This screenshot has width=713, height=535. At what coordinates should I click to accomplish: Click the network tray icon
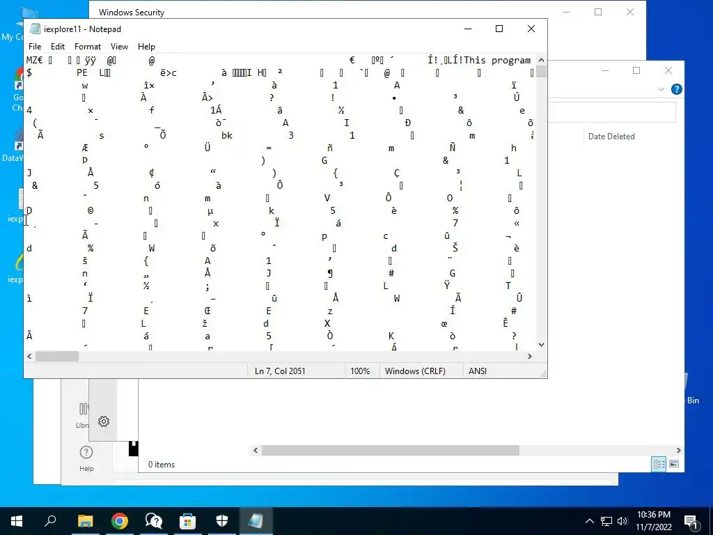pos(606,521)
